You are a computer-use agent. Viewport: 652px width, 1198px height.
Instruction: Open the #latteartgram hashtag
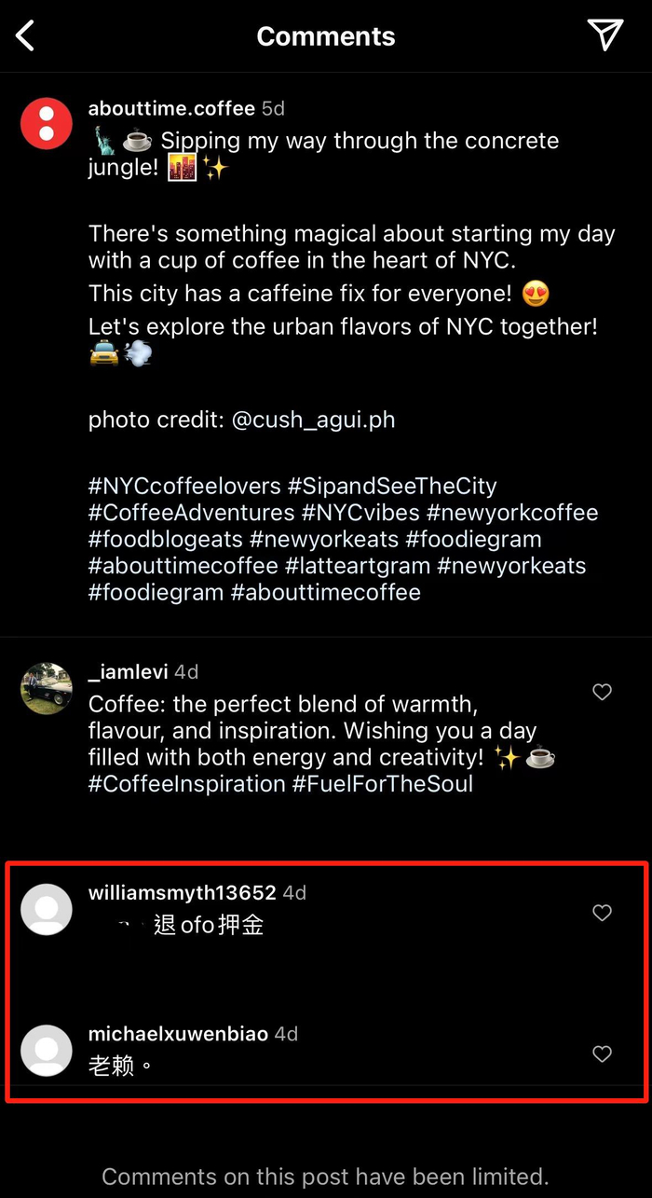click(x=358, y=566)
